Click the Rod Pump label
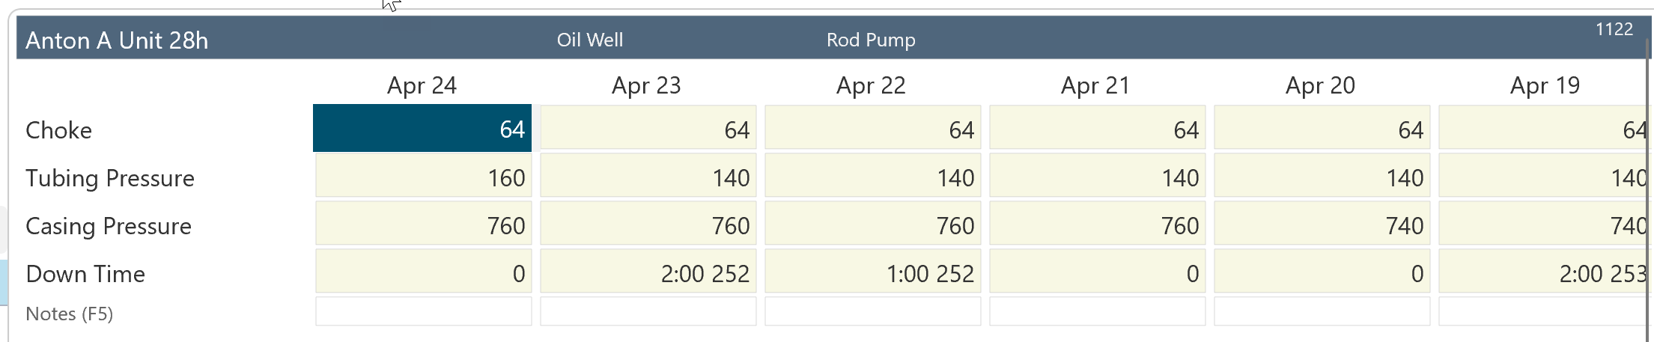This screenshot has height=342, width=1654. pyautogui.click(x=871, y=40)
